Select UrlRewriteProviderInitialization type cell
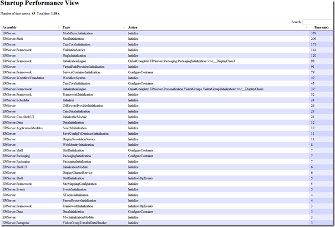The width and height of the screenshot is (335, 227). [83, 106]
